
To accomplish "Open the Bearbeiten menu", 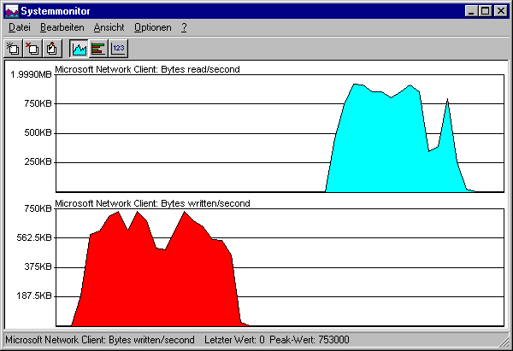I will tap(62, 27).
